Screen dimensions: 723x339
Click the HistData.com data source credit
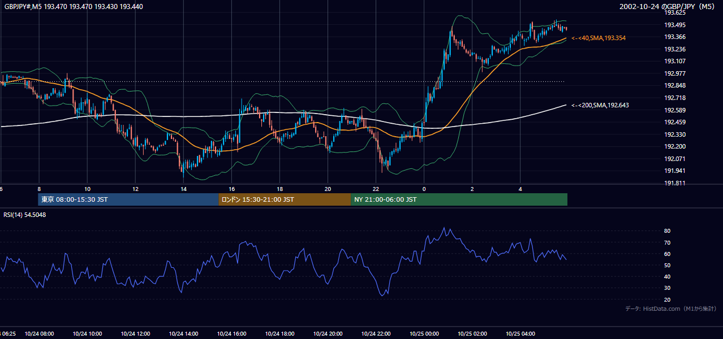(x=671, y=308)
